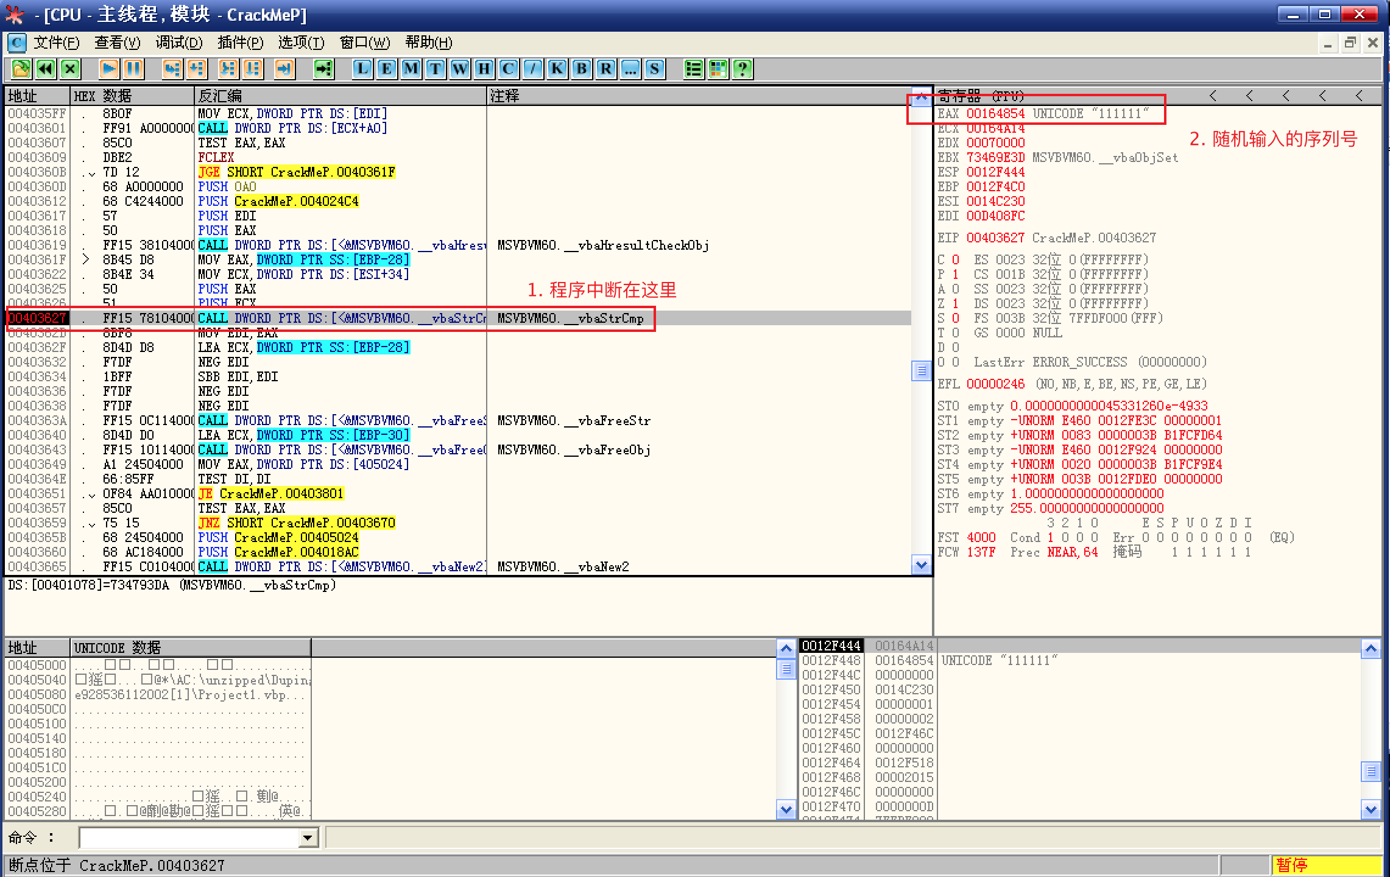The image size is (1390, 877).
Task: Expand the command input dropdown arrow
Action: coord(308,838)
